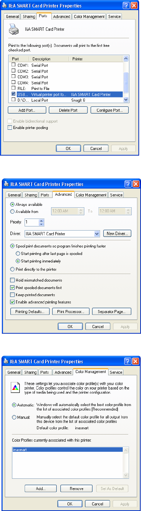Switch to Ports tab in Advanced dialog

(45, 195)
